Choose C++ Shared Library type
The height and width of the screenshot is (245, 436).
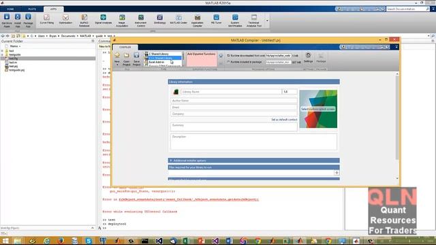pyautogui.click(x=163, y=58)
